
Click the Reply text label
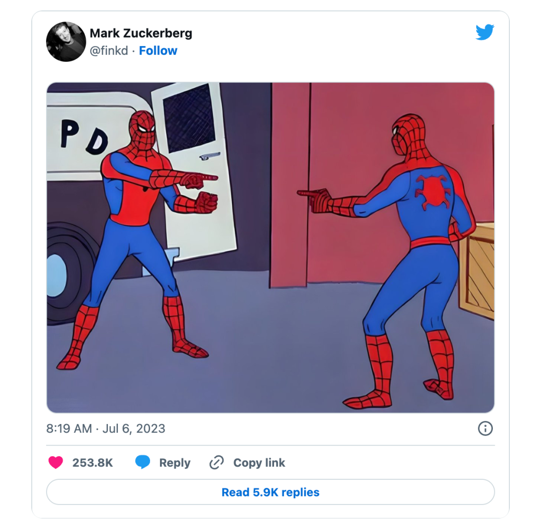tap(175, 463)
